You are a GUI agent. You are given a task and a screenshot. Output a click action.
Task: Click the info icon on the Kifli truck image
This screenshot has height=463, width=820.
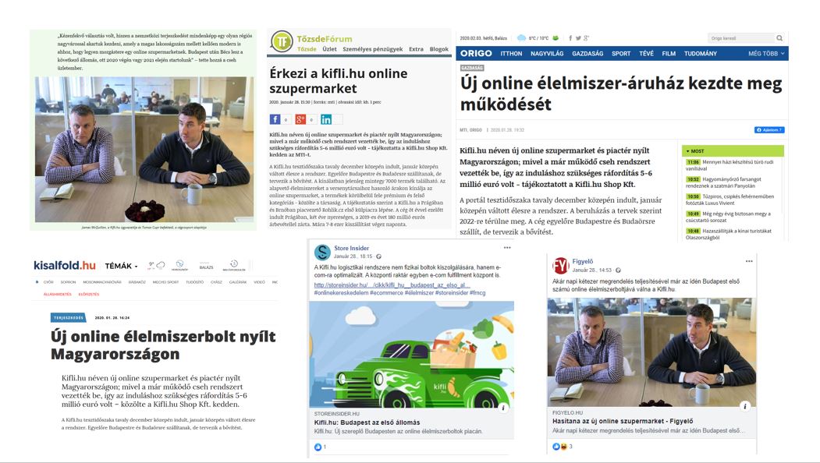pyautogui.click(x=503, y=408)
